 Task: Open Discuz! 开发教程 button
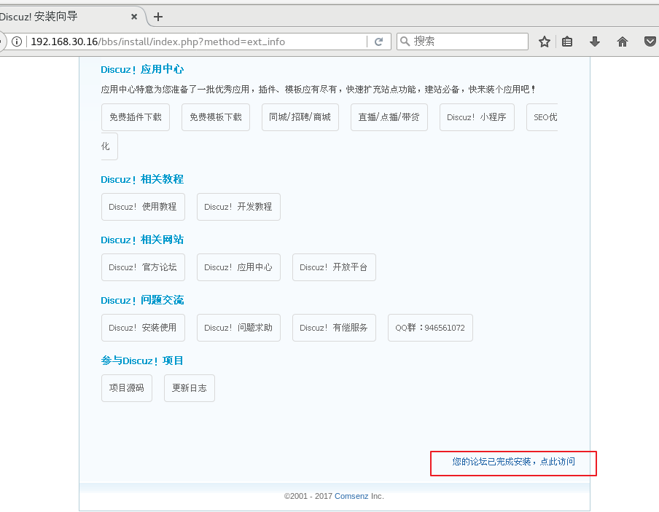coord(238,207)
